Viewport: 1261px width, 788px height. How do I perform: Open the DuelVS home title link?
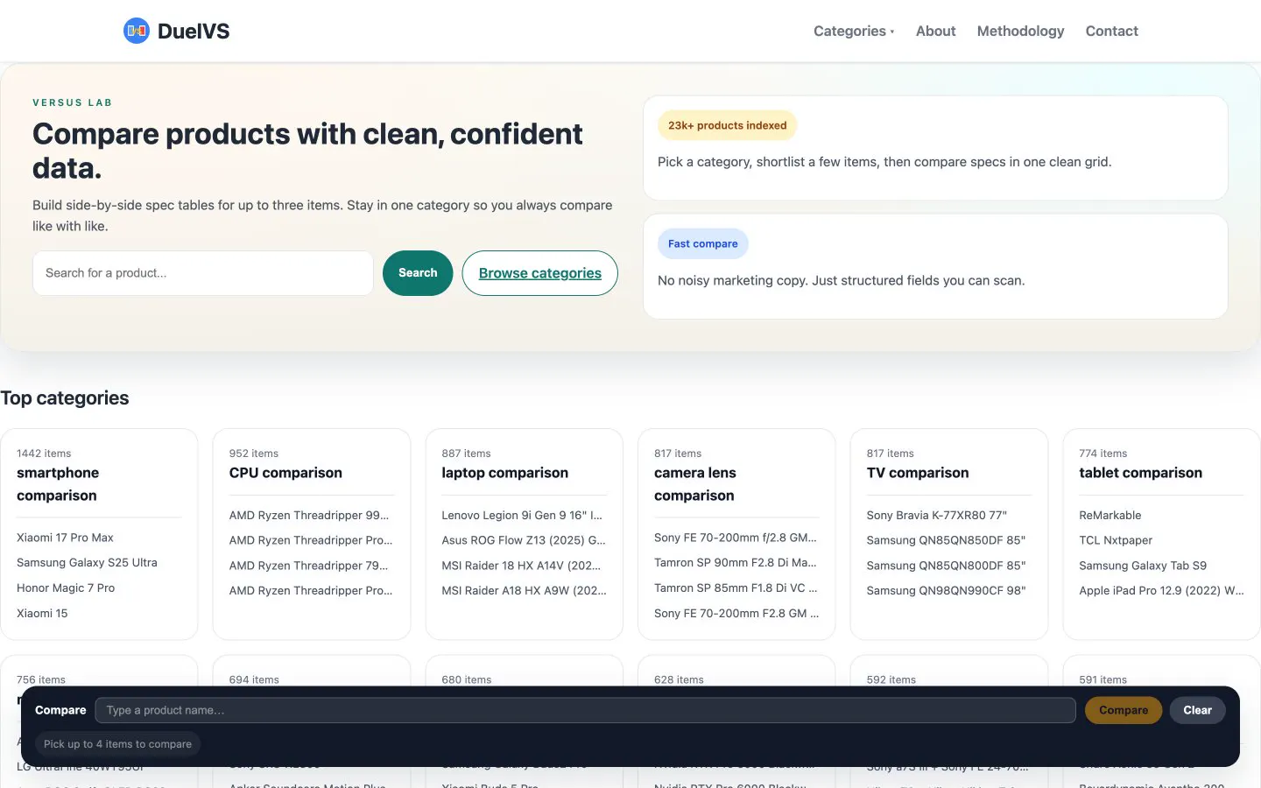(x=194, y=31)
